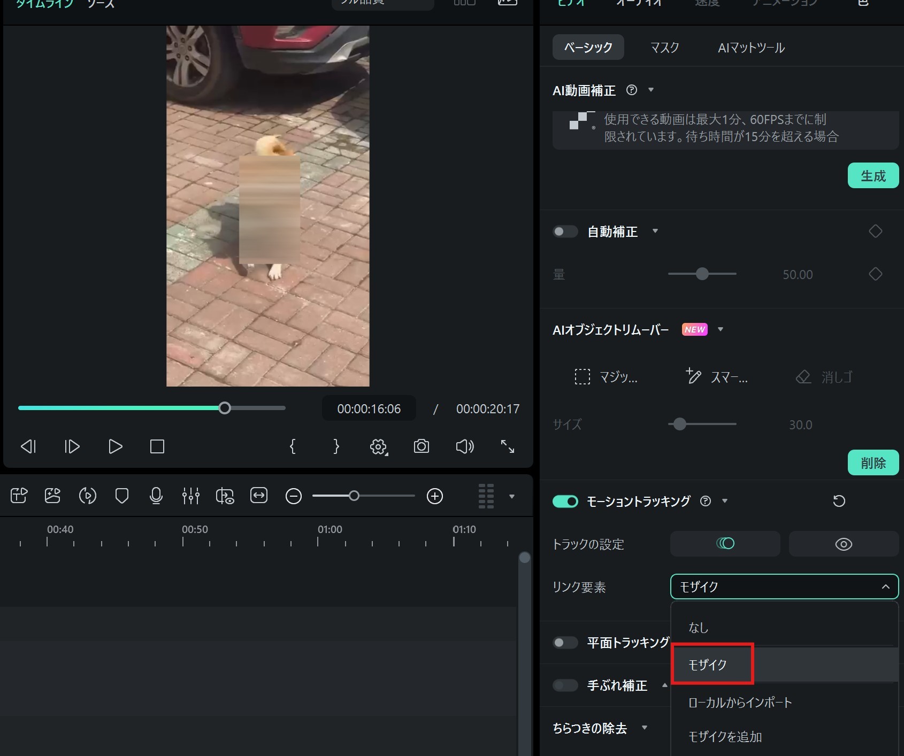Image resolution: width=904 pixels, height=756 pixels.
Task: Collapse the モーショントラッキング section arrow
Action: [x=725, y=501]
